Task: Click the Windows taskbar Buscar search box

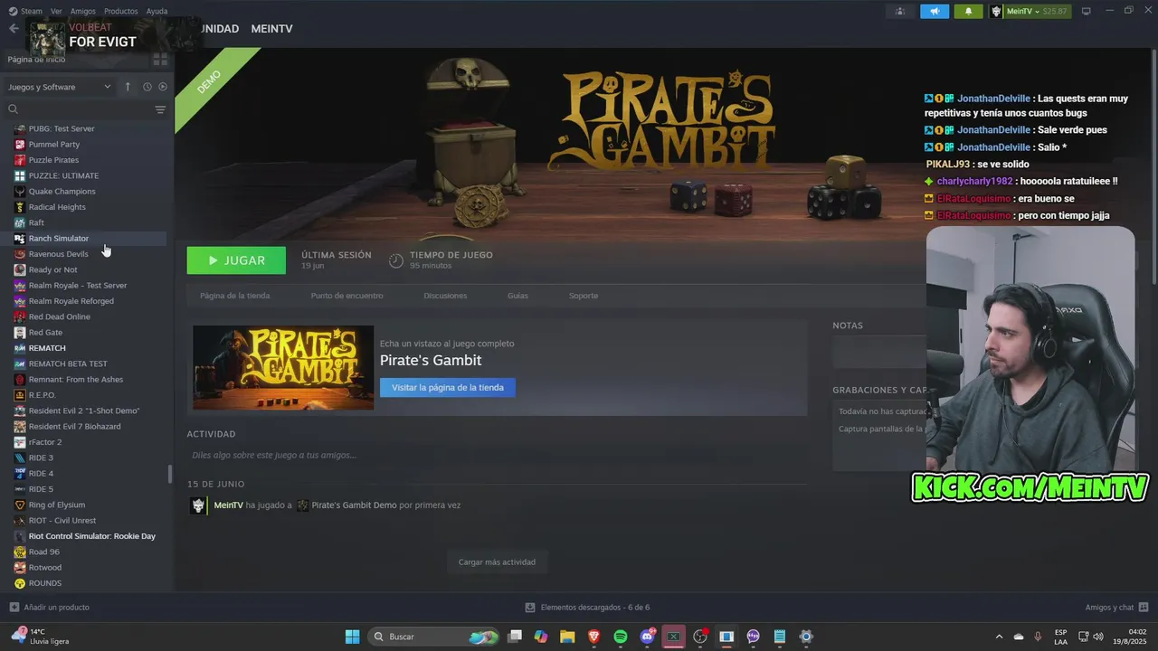Action: [x=434, y=637]
